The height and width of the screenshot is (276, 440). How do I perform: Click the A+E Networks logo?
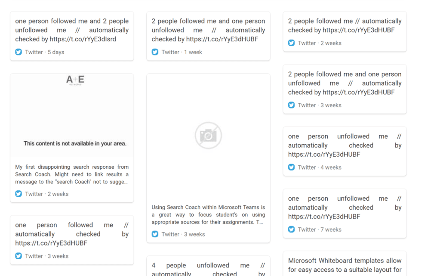click(75, 80)
